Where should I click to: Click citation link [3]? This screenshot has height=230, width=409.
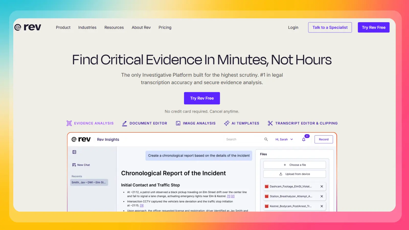point(142,205)
